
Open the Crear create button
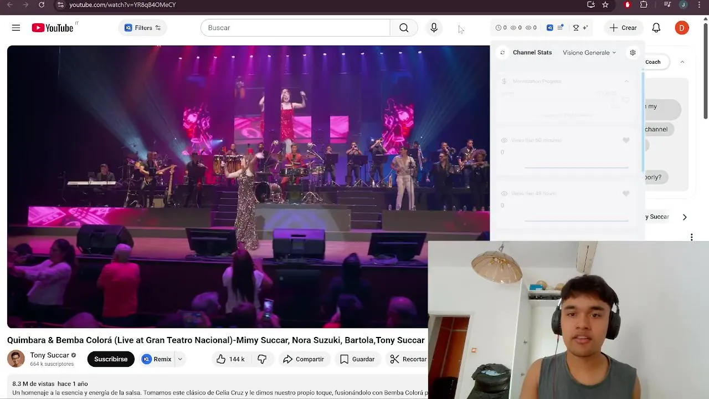click(x=623, y=28)
